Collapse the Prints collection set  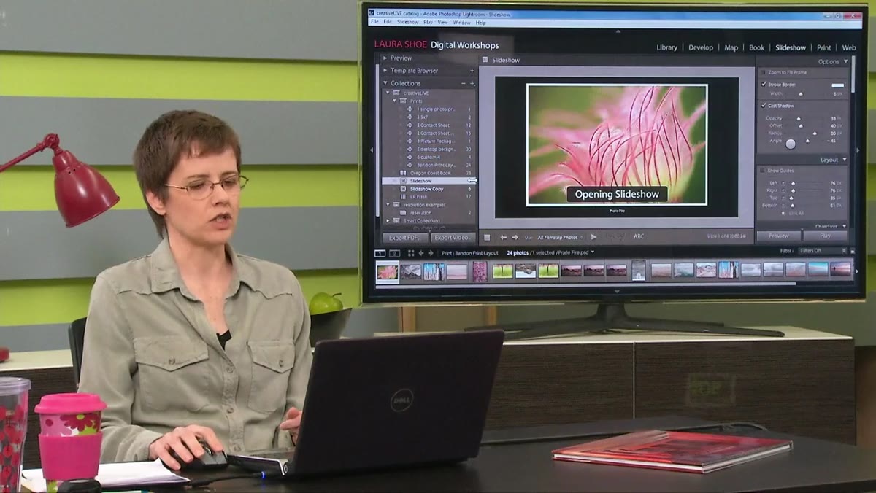pyautogui.click(x=395, y=101)
